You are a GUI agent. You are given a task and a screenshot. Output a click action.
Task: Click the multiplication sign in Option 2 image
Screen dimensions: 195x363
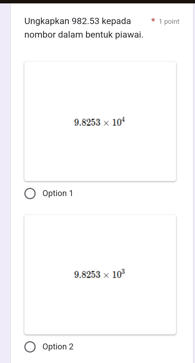(x=106, y=276)
